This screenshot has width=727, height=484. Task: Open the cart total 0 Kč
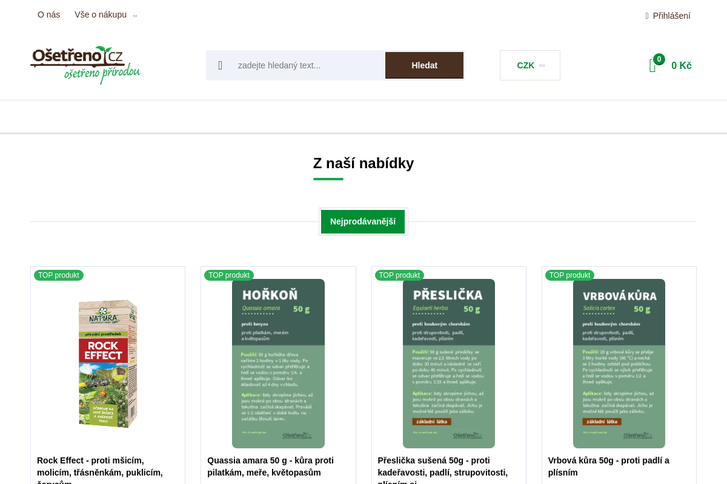[682, 65]
